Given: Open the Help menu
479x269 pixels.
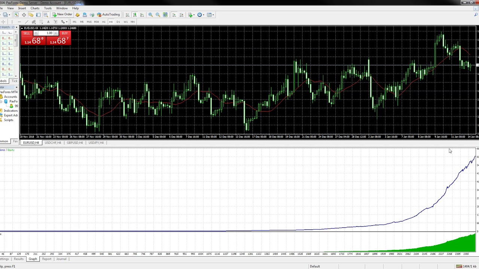Looking at the screenshot, I should point(75,8).
